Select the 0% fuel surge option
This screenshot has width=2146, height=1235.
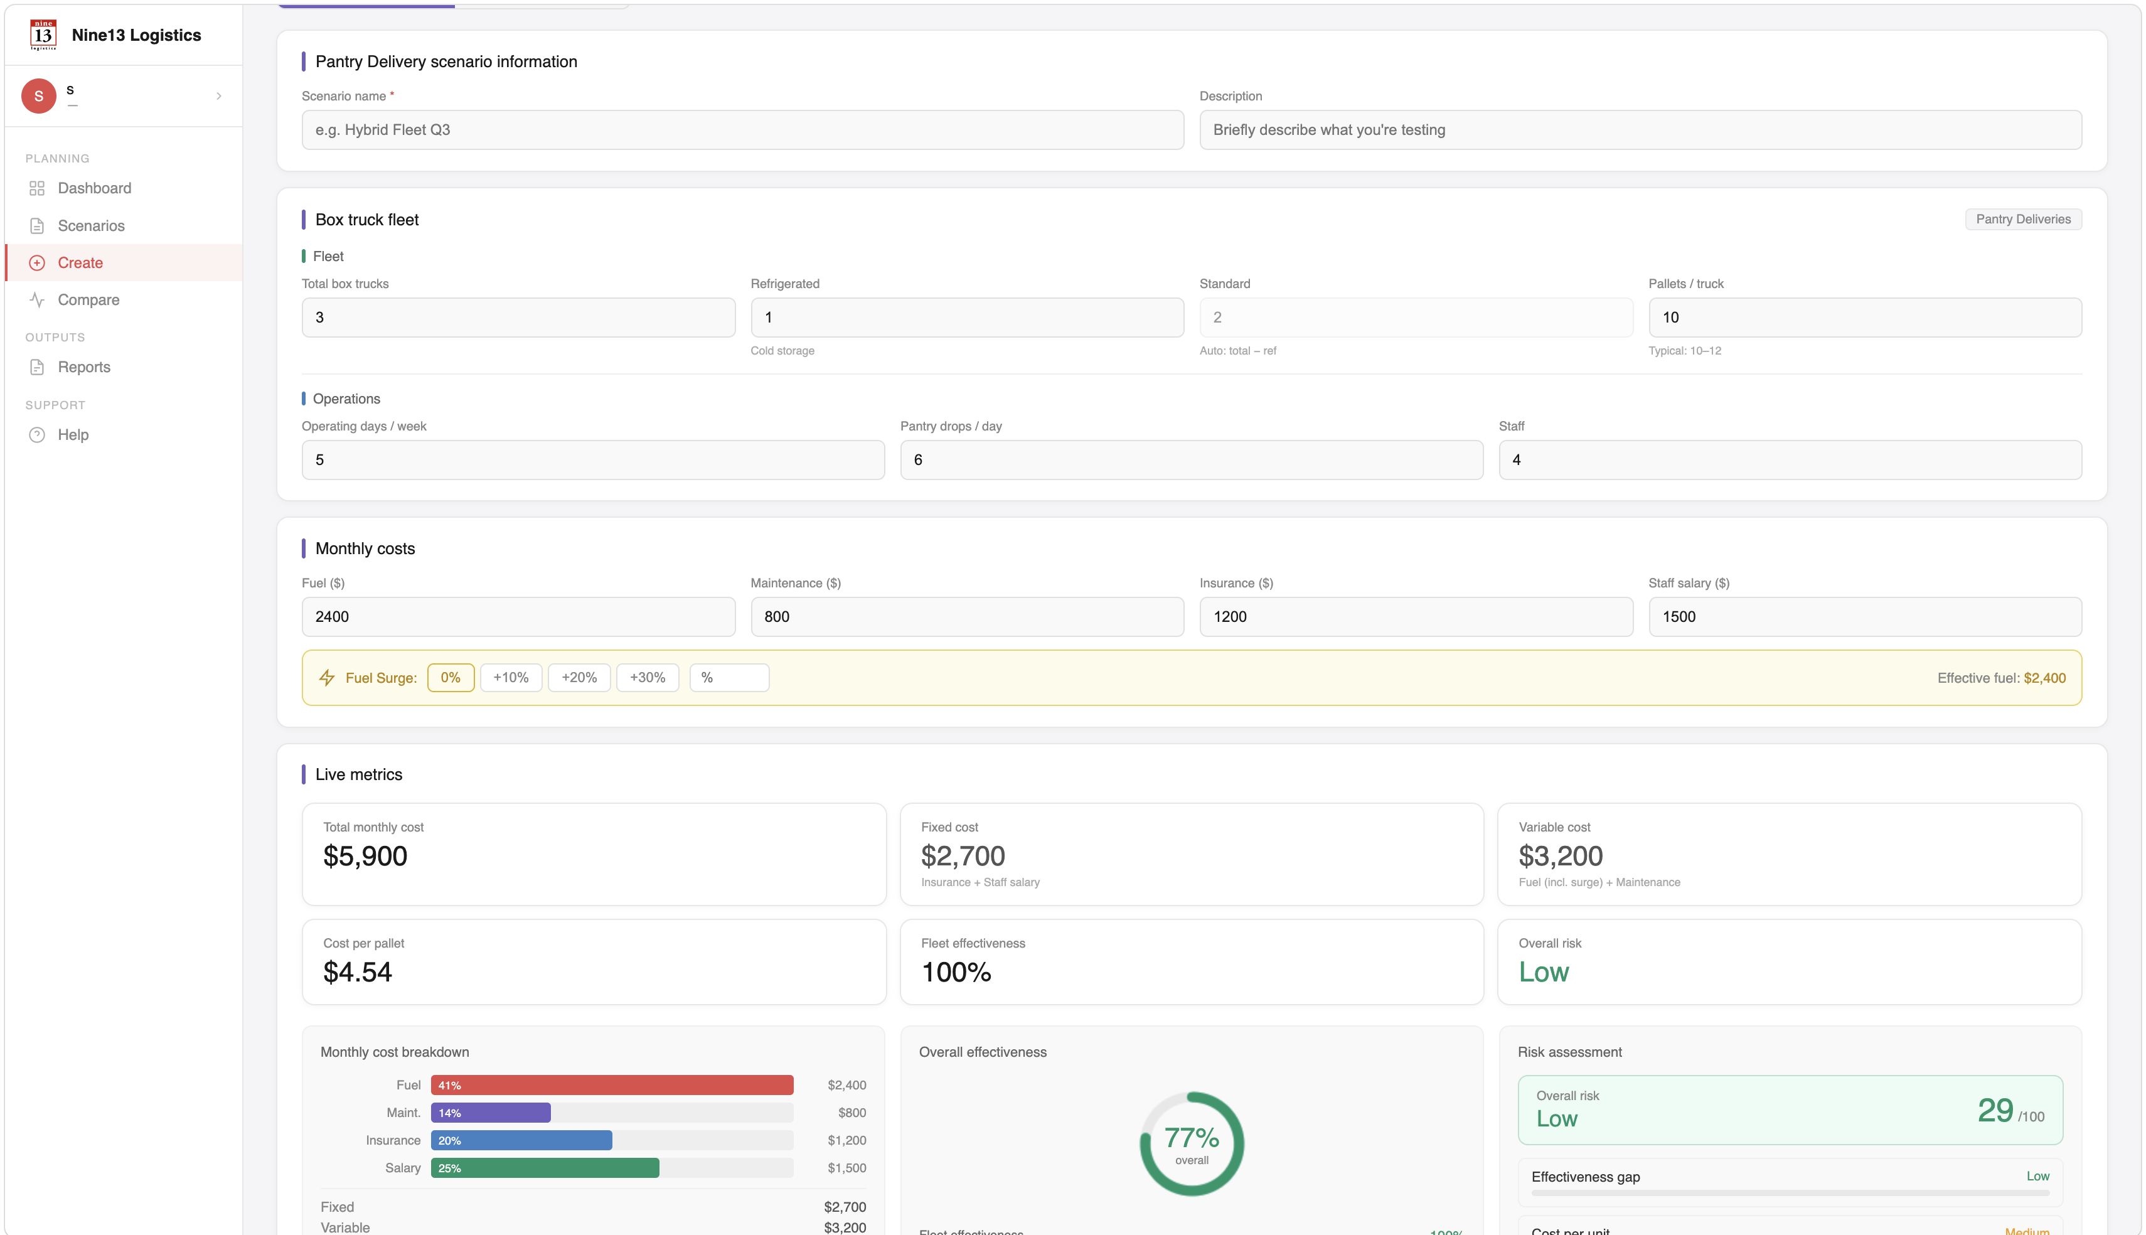[451, 678]
